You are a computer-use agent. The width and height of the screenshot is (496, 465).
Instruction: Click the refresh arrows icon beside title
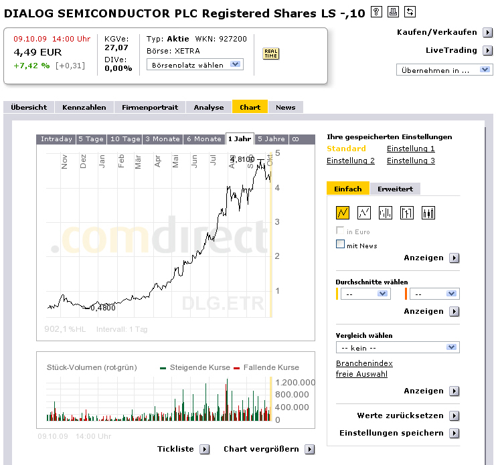click(410, 12)
